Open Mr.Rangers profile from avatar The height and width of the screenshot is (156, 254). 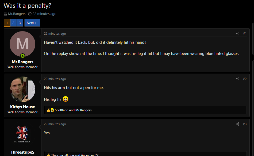22,44
